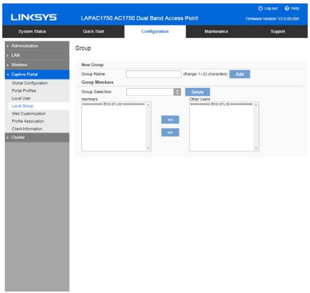Viewport: 310px width, 293px height.
Task: Select End of List entry in Other Users
Action: point(221,104)
